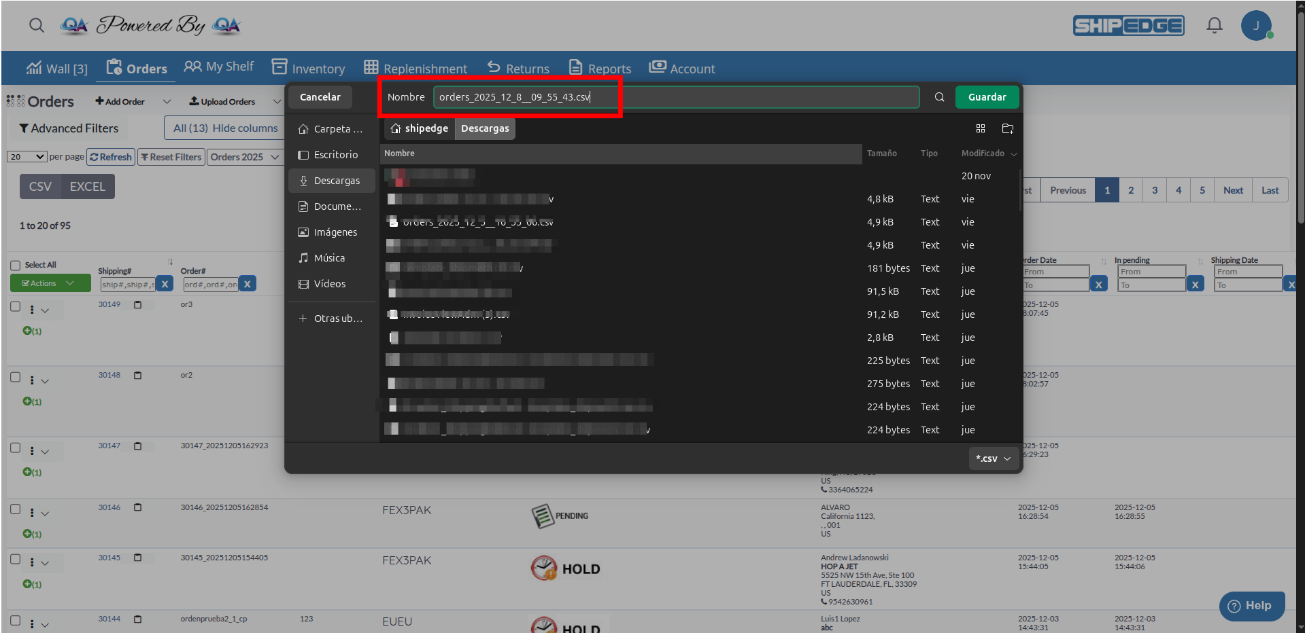
Task: Open the per-page dropdown showing 20
Action: pyautogui.click(x=27, y=157)
